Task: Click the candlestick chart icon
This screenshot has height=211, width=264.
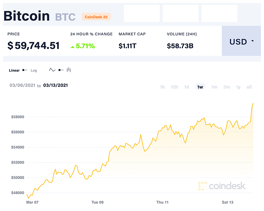Action: [69, 70]
